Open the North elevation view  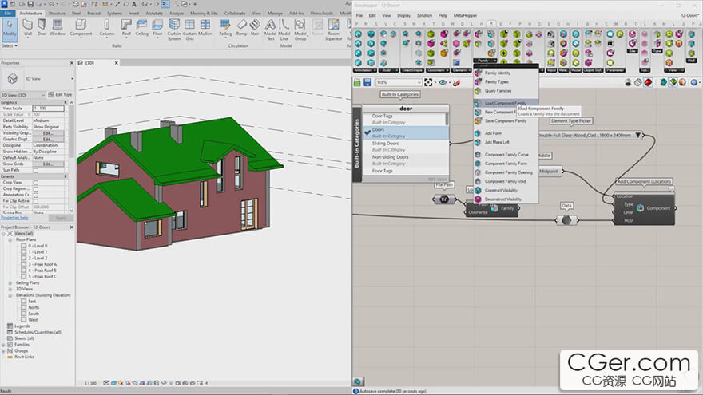pos(34,308)
